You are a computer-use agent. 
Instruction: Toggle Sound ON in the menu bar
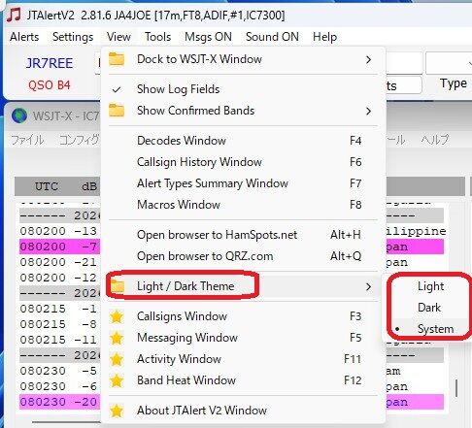[x=272, y=37]
